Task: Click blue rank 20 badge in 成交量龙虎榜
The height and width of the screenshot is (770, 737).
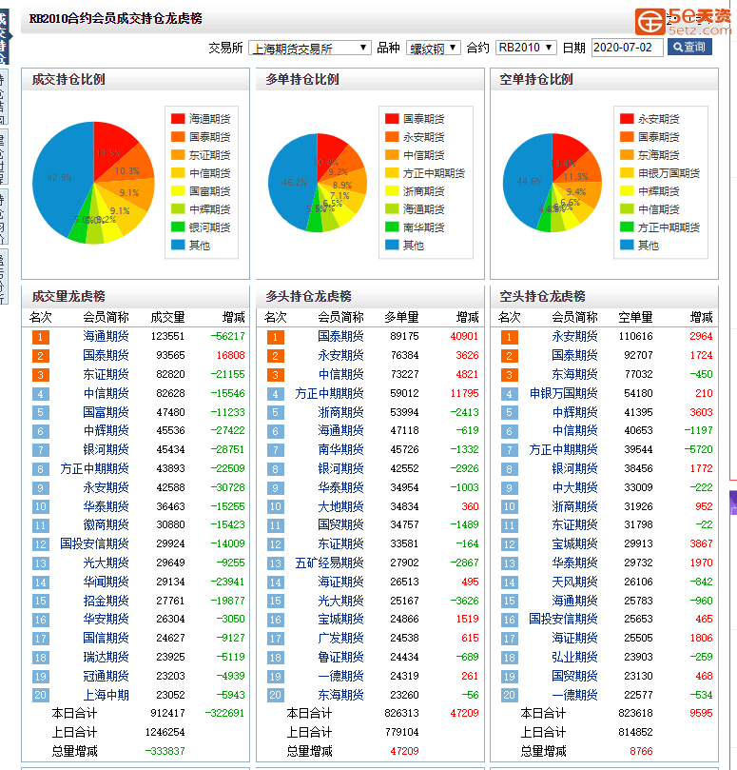Action: click(x=40, y=696)
